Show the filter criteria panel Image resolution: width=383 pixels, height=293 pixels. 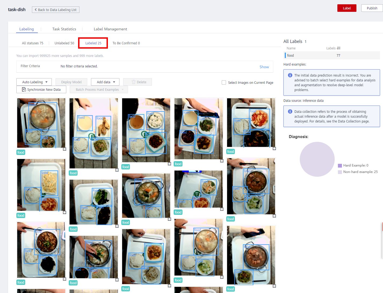coord(264,67)
